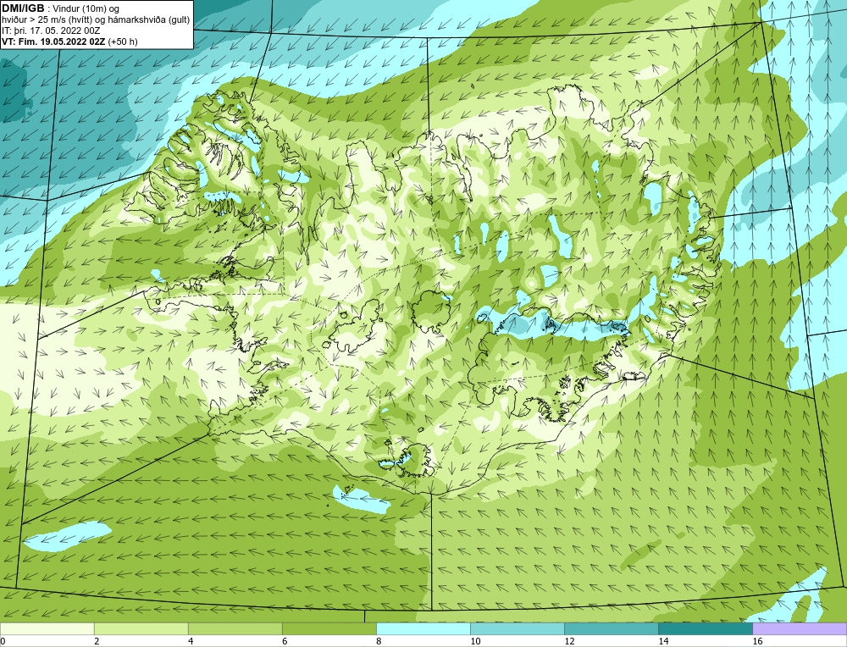Click the 'hviður > 25 m/s' legend line
Viewport: 847px width, 647px height.
pyautogui.click(x=97, y=19)
